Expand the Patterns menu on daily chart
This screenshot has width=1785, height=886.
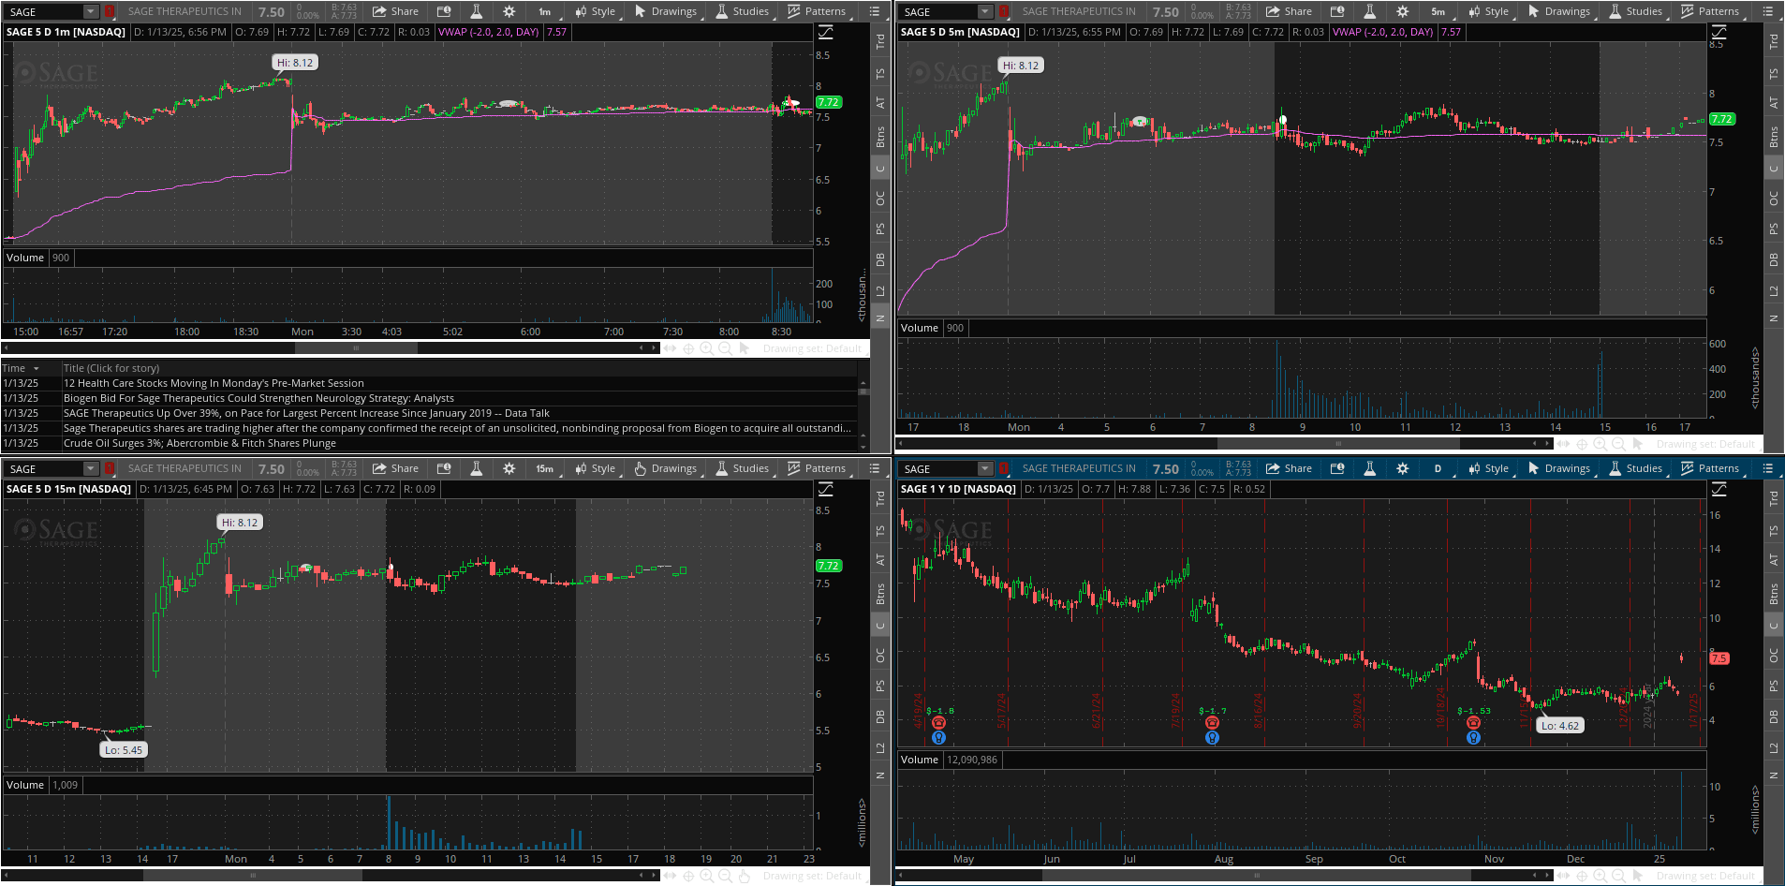point(1710,468)
